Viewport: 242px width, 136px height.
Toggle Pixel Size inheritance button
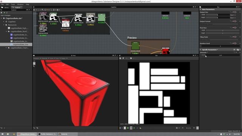235,28
